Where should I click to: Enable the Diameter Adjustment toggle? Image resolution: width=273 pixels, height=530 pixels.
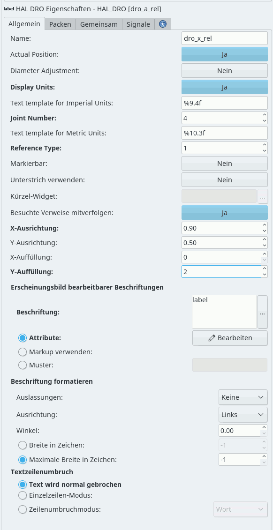pos(225,71)
